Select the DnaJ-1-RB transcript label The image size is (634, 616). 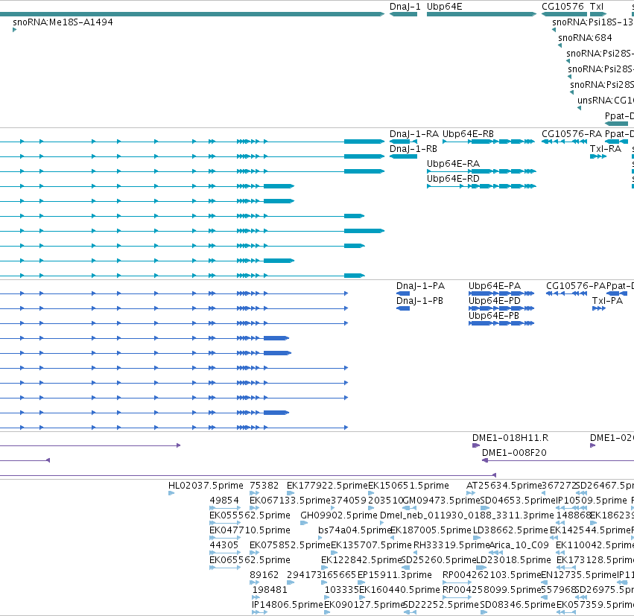click(413, 149)
